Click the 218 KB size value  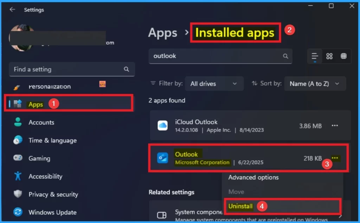[x=313, y=158]
